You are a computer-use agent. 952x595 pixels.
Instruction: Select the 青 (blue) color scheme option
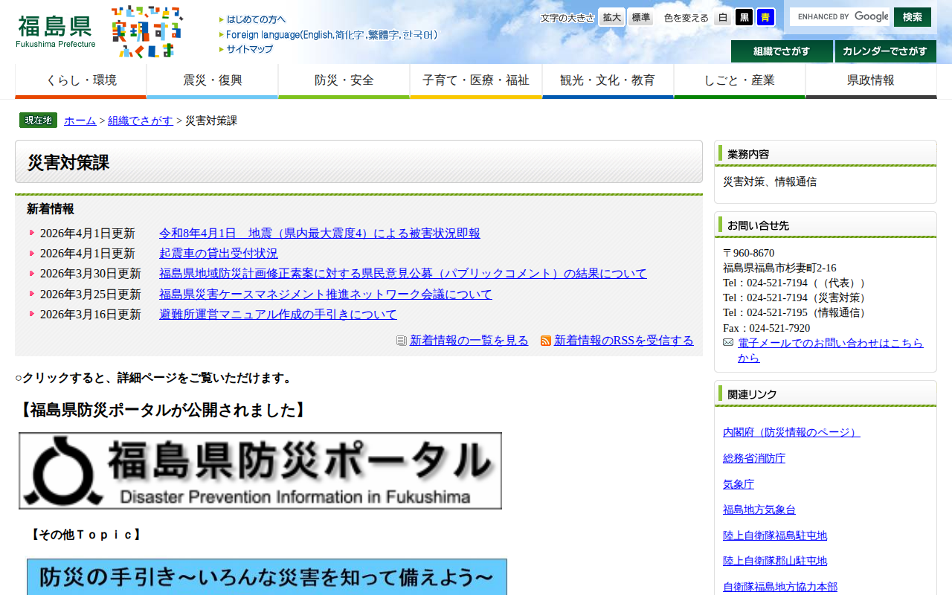click(x=765, y=17)
